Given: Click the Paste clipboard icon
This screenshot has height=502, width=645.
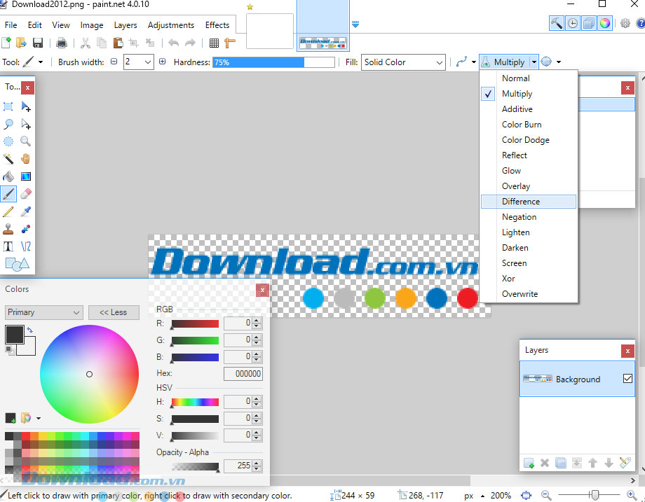Looking at the screenshot, I should click(118, 43).
